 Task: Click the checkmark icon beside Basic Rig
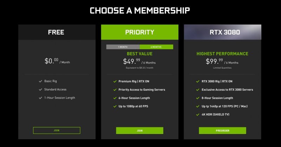[40, 81]
